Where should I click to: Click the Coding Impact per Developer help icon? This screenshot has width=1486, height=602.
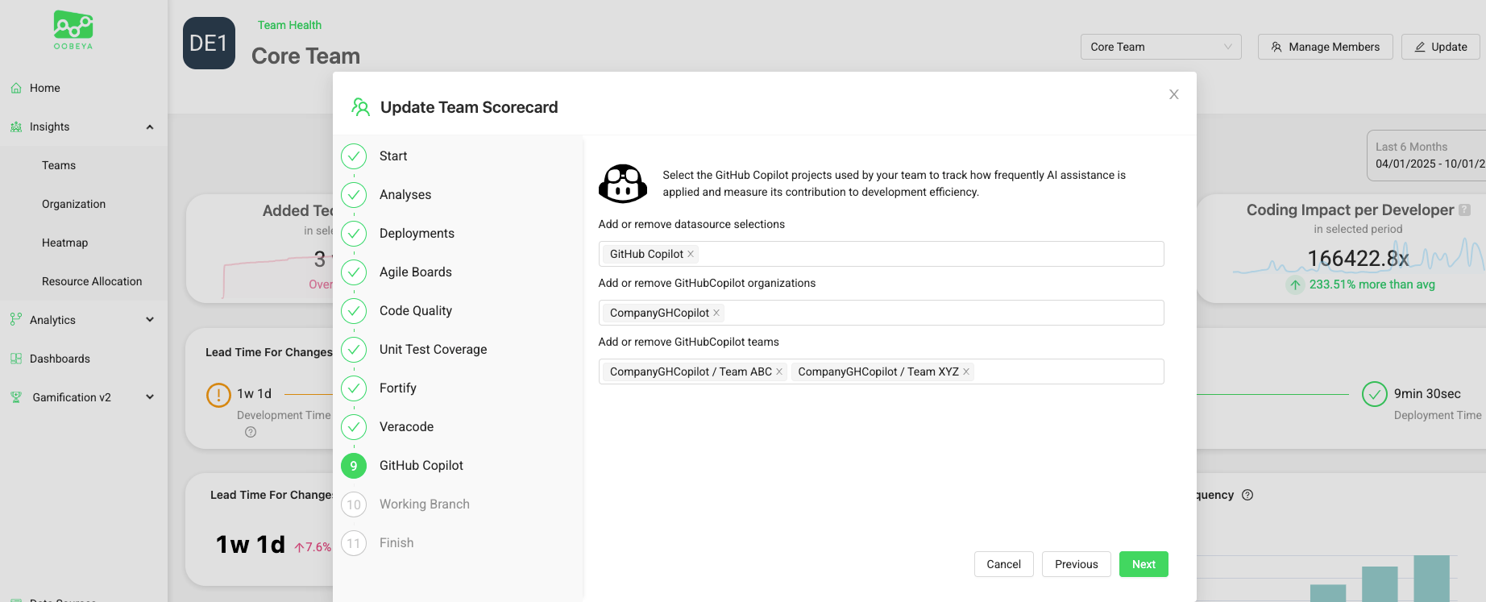(x=1465, y=210)
